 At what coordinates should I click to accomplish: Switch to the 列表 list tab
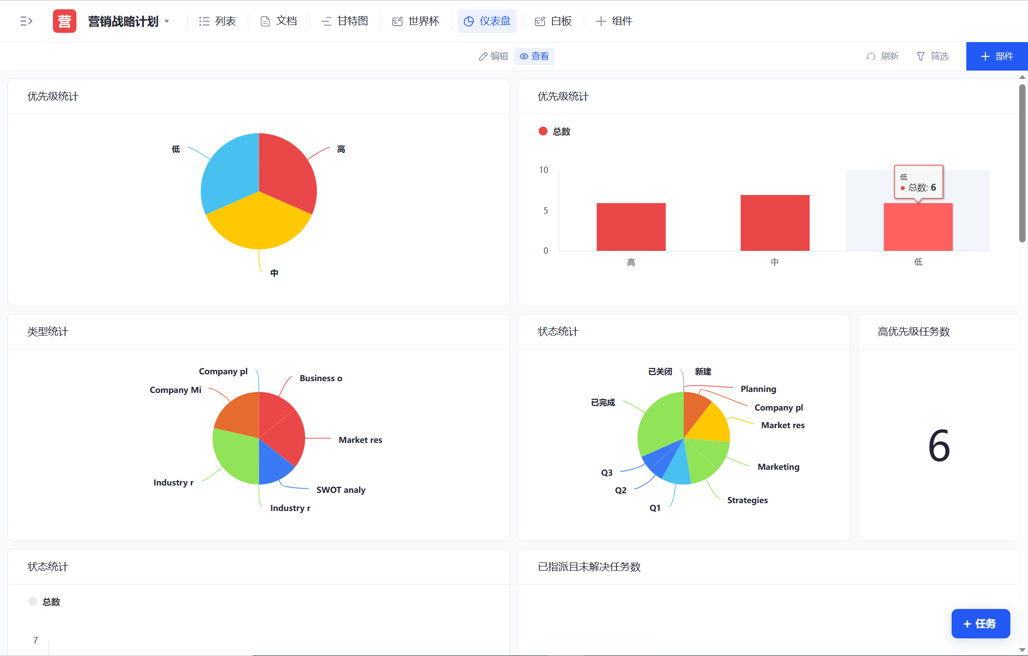[x=217, y=21]
